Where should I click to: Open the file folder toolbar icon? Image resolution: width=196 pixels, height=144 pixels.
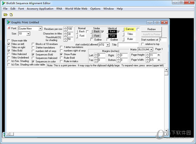5,15
